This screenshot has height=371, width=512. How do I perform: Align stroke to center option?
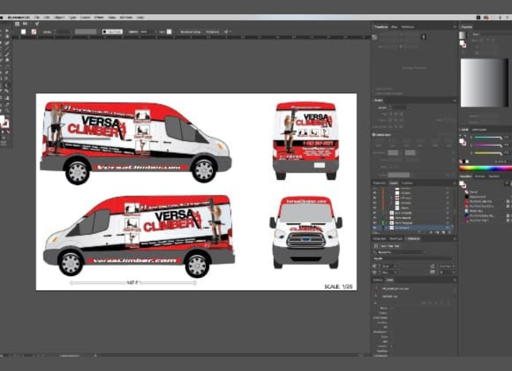click(x=391, y=127)
